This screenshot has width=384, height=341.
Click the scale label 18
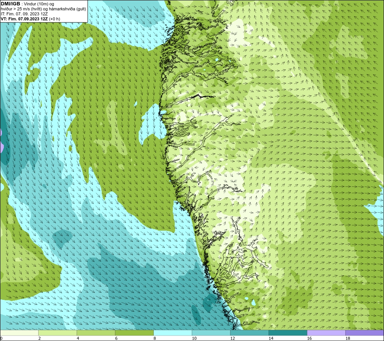point(348,339)
